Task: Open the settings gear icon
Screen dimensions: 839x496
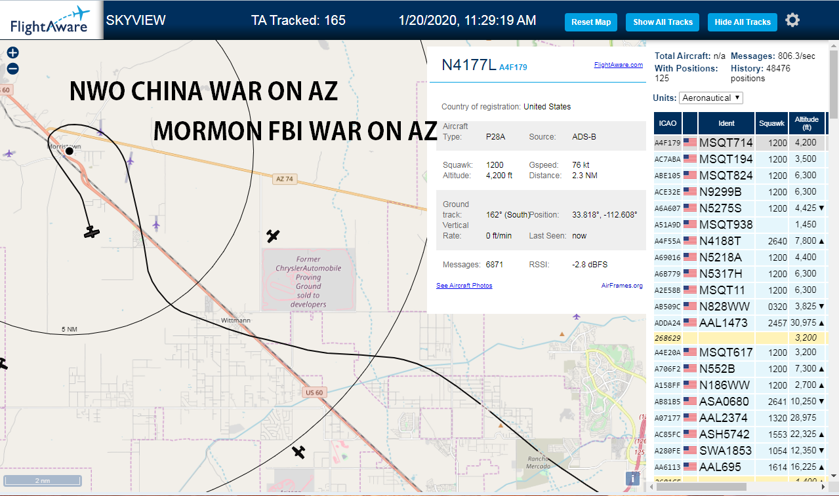Action: (792, 21)
